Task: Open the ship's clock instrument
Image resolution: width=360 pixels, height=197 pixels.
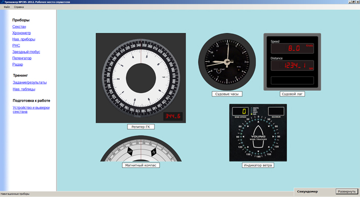Action: pos(227,62)
